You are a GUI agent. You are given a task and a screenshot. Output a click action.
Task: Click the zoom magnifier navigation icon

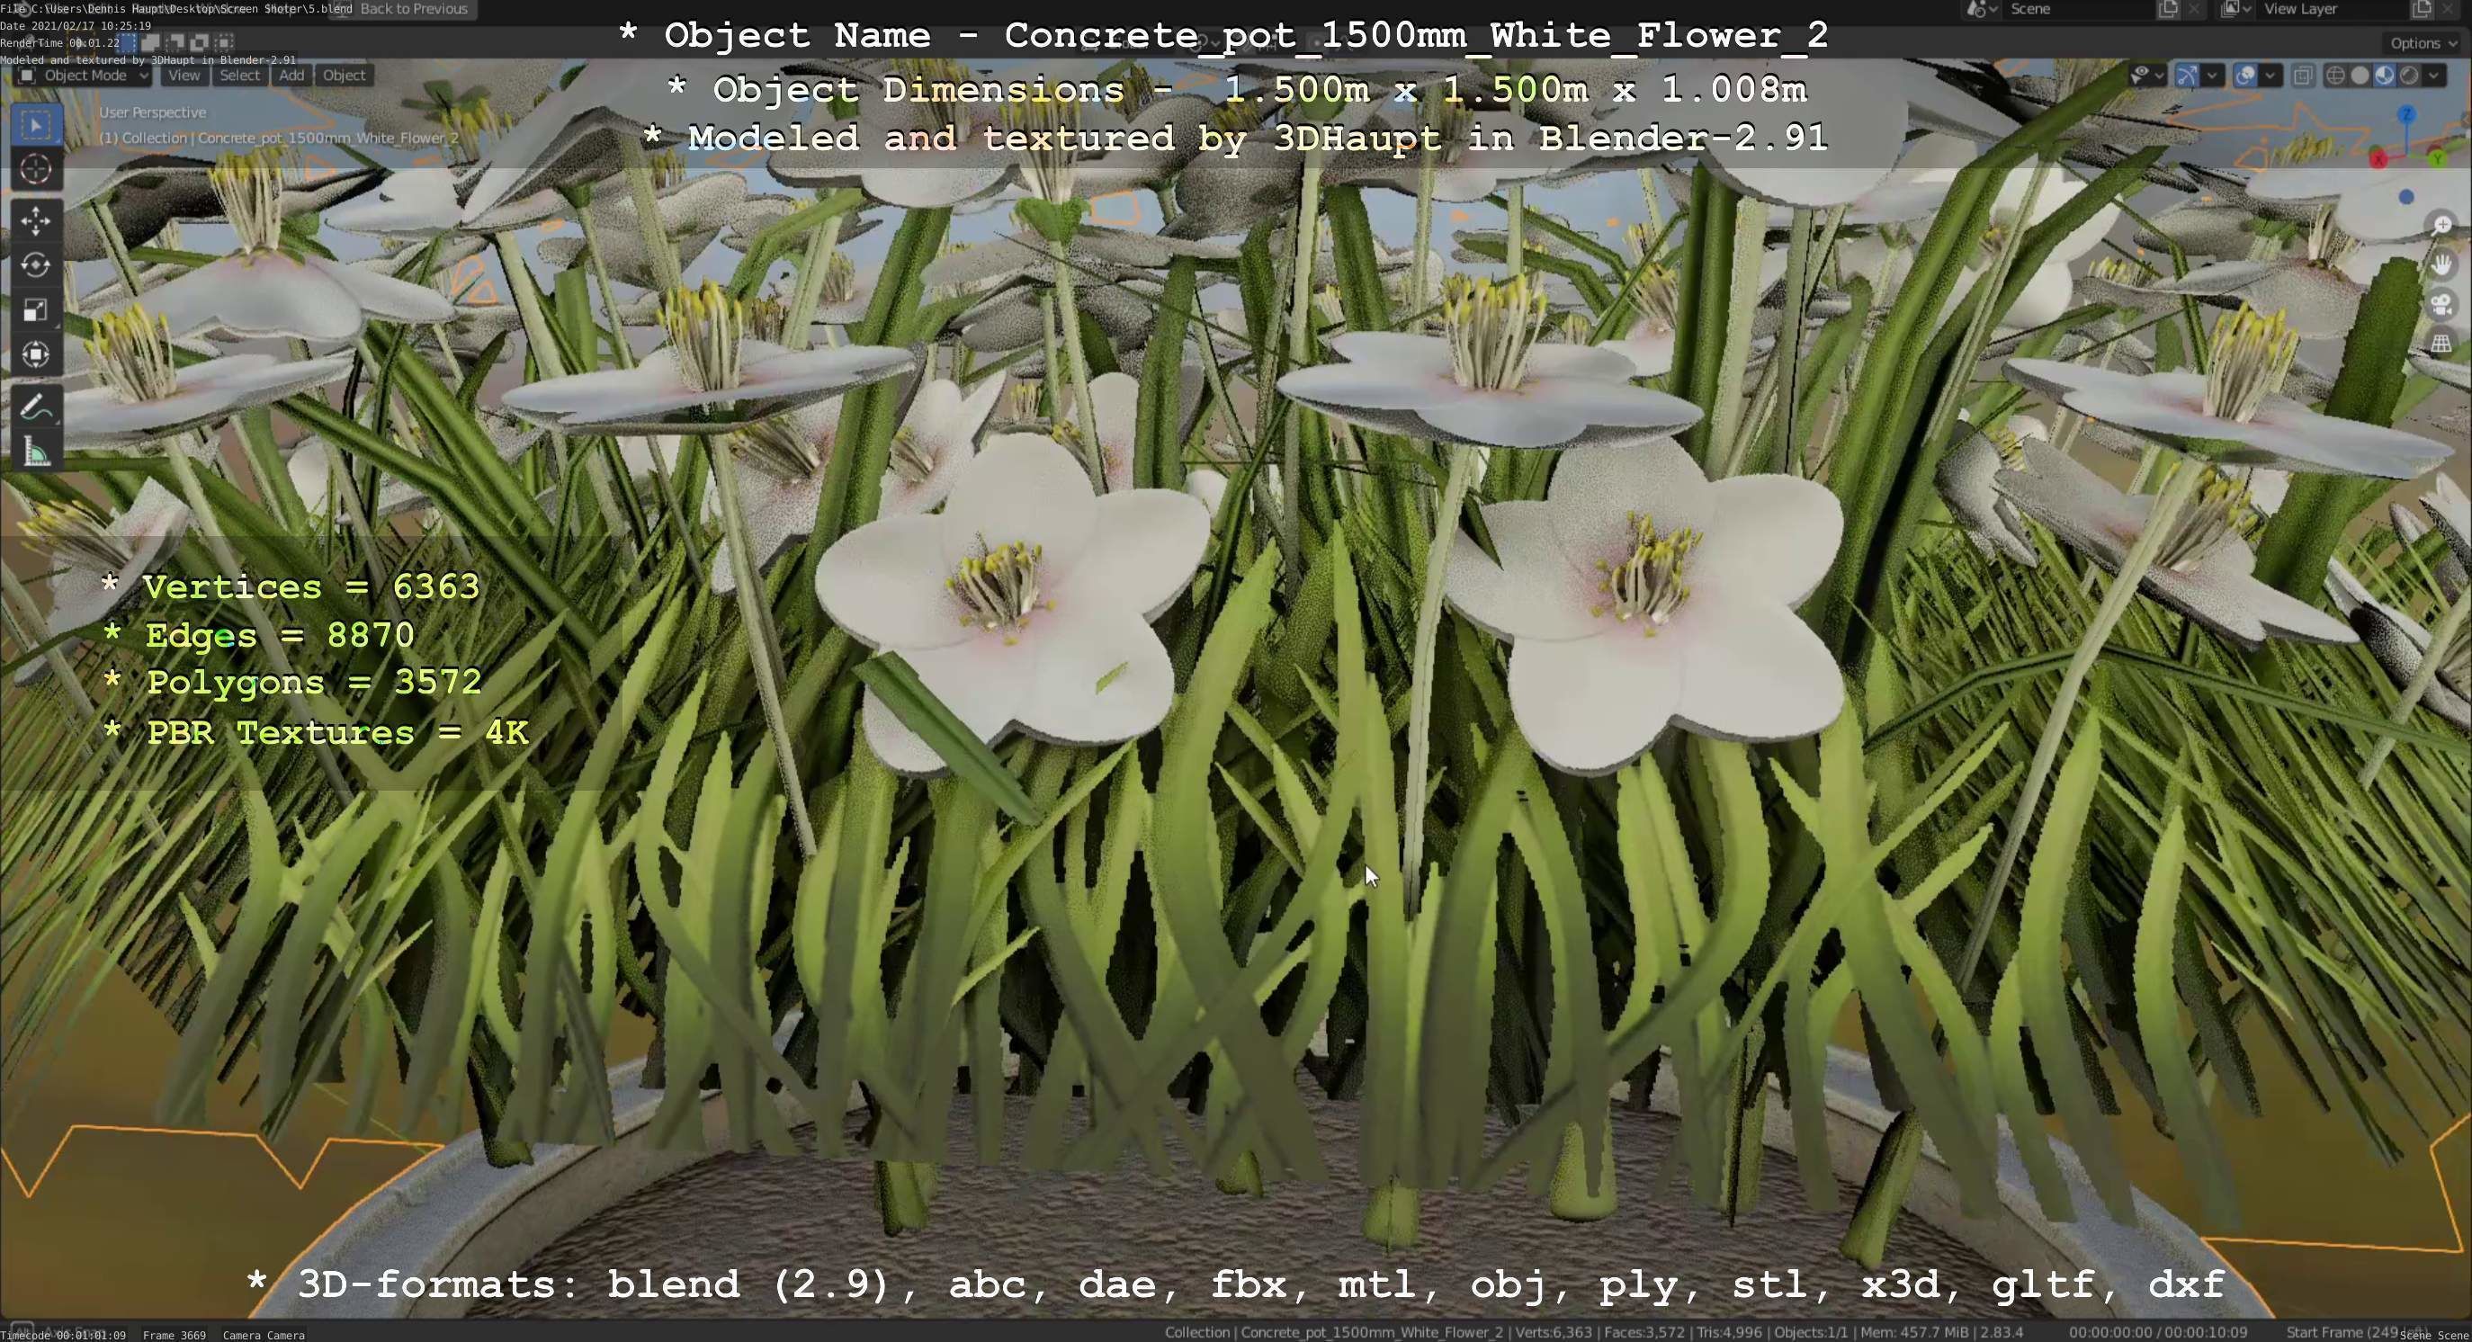pyautogui.click(x=2441, y=226)
